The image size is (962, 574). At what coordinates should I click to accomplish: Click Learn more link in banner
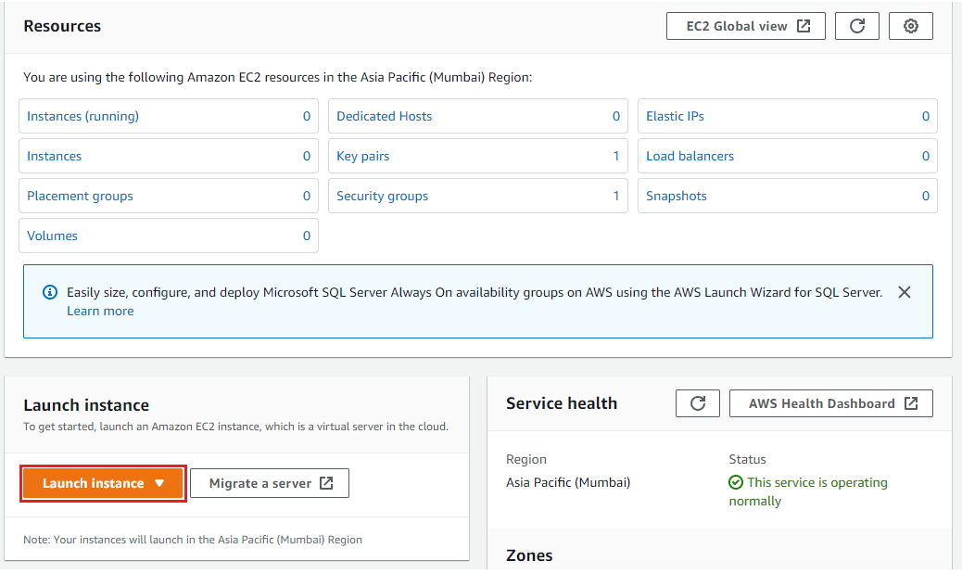(100, 311)
